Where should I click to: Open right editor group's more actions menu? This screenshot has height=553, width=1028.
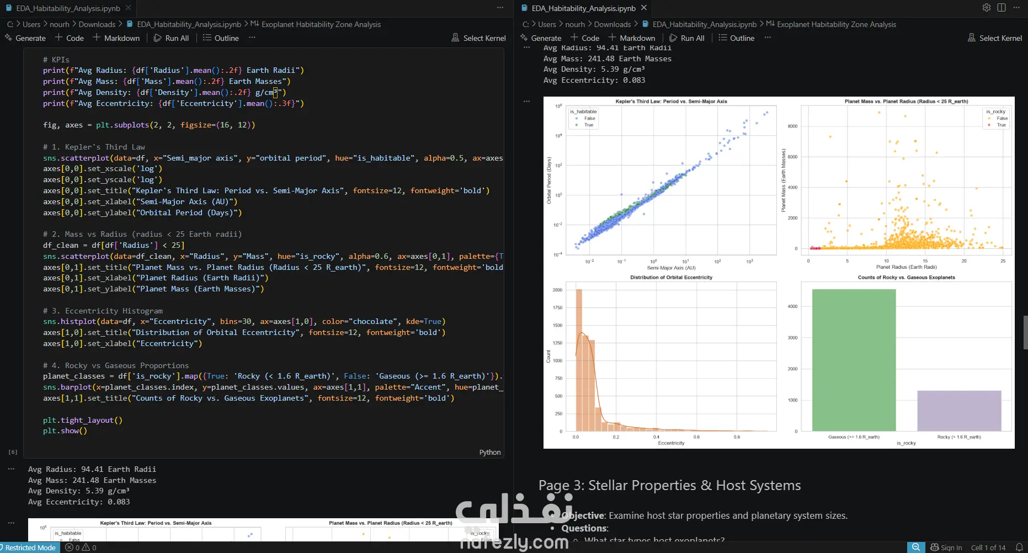(x=1016, y=8)
